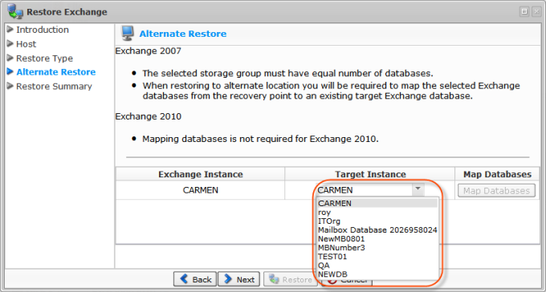This screenshot has width=546, height=292.
Task: Click the Exchange 2010 heading text
Action: 149,116
